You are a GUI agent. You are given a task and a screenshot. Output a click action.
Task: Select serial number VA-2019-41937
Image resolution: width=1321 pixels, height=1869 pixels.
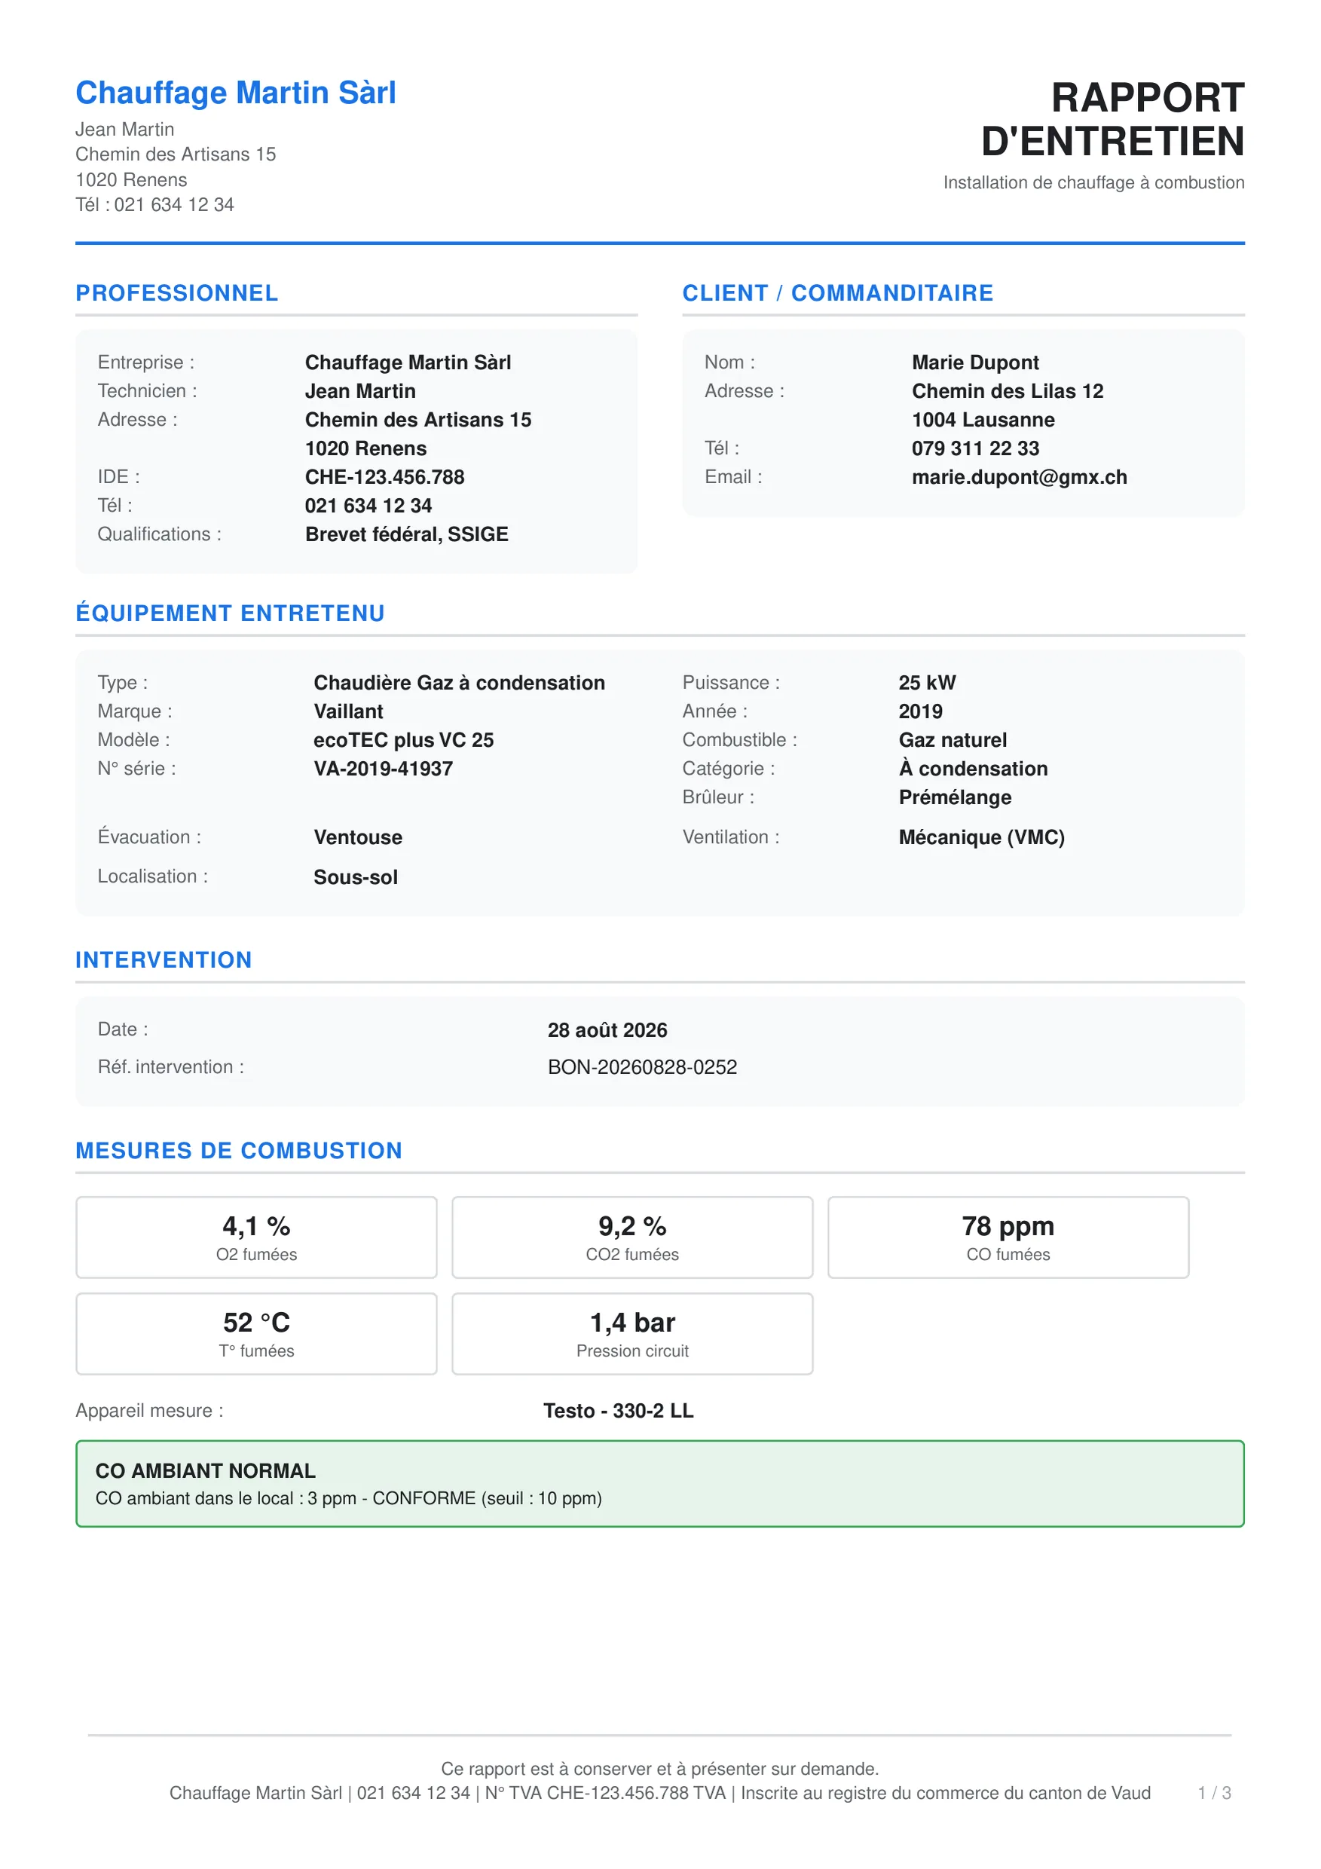[x=384, y=769]
